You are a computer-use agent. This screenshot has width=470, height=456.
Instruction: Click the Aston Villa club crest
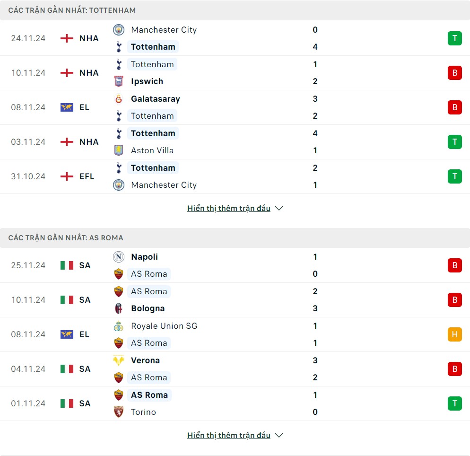coord(119,150)
